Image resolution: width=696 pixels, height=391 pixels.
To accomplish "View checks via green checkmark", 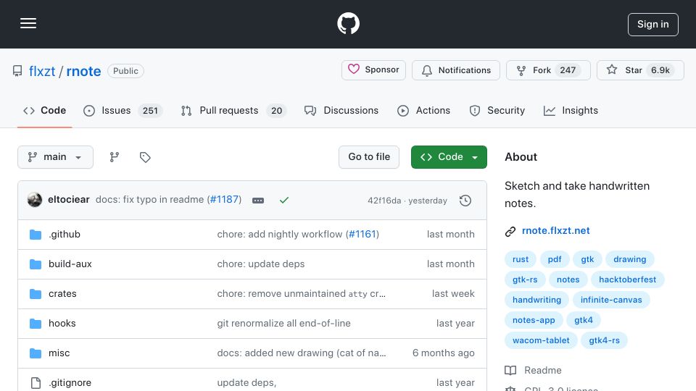I will click(284, 201).
